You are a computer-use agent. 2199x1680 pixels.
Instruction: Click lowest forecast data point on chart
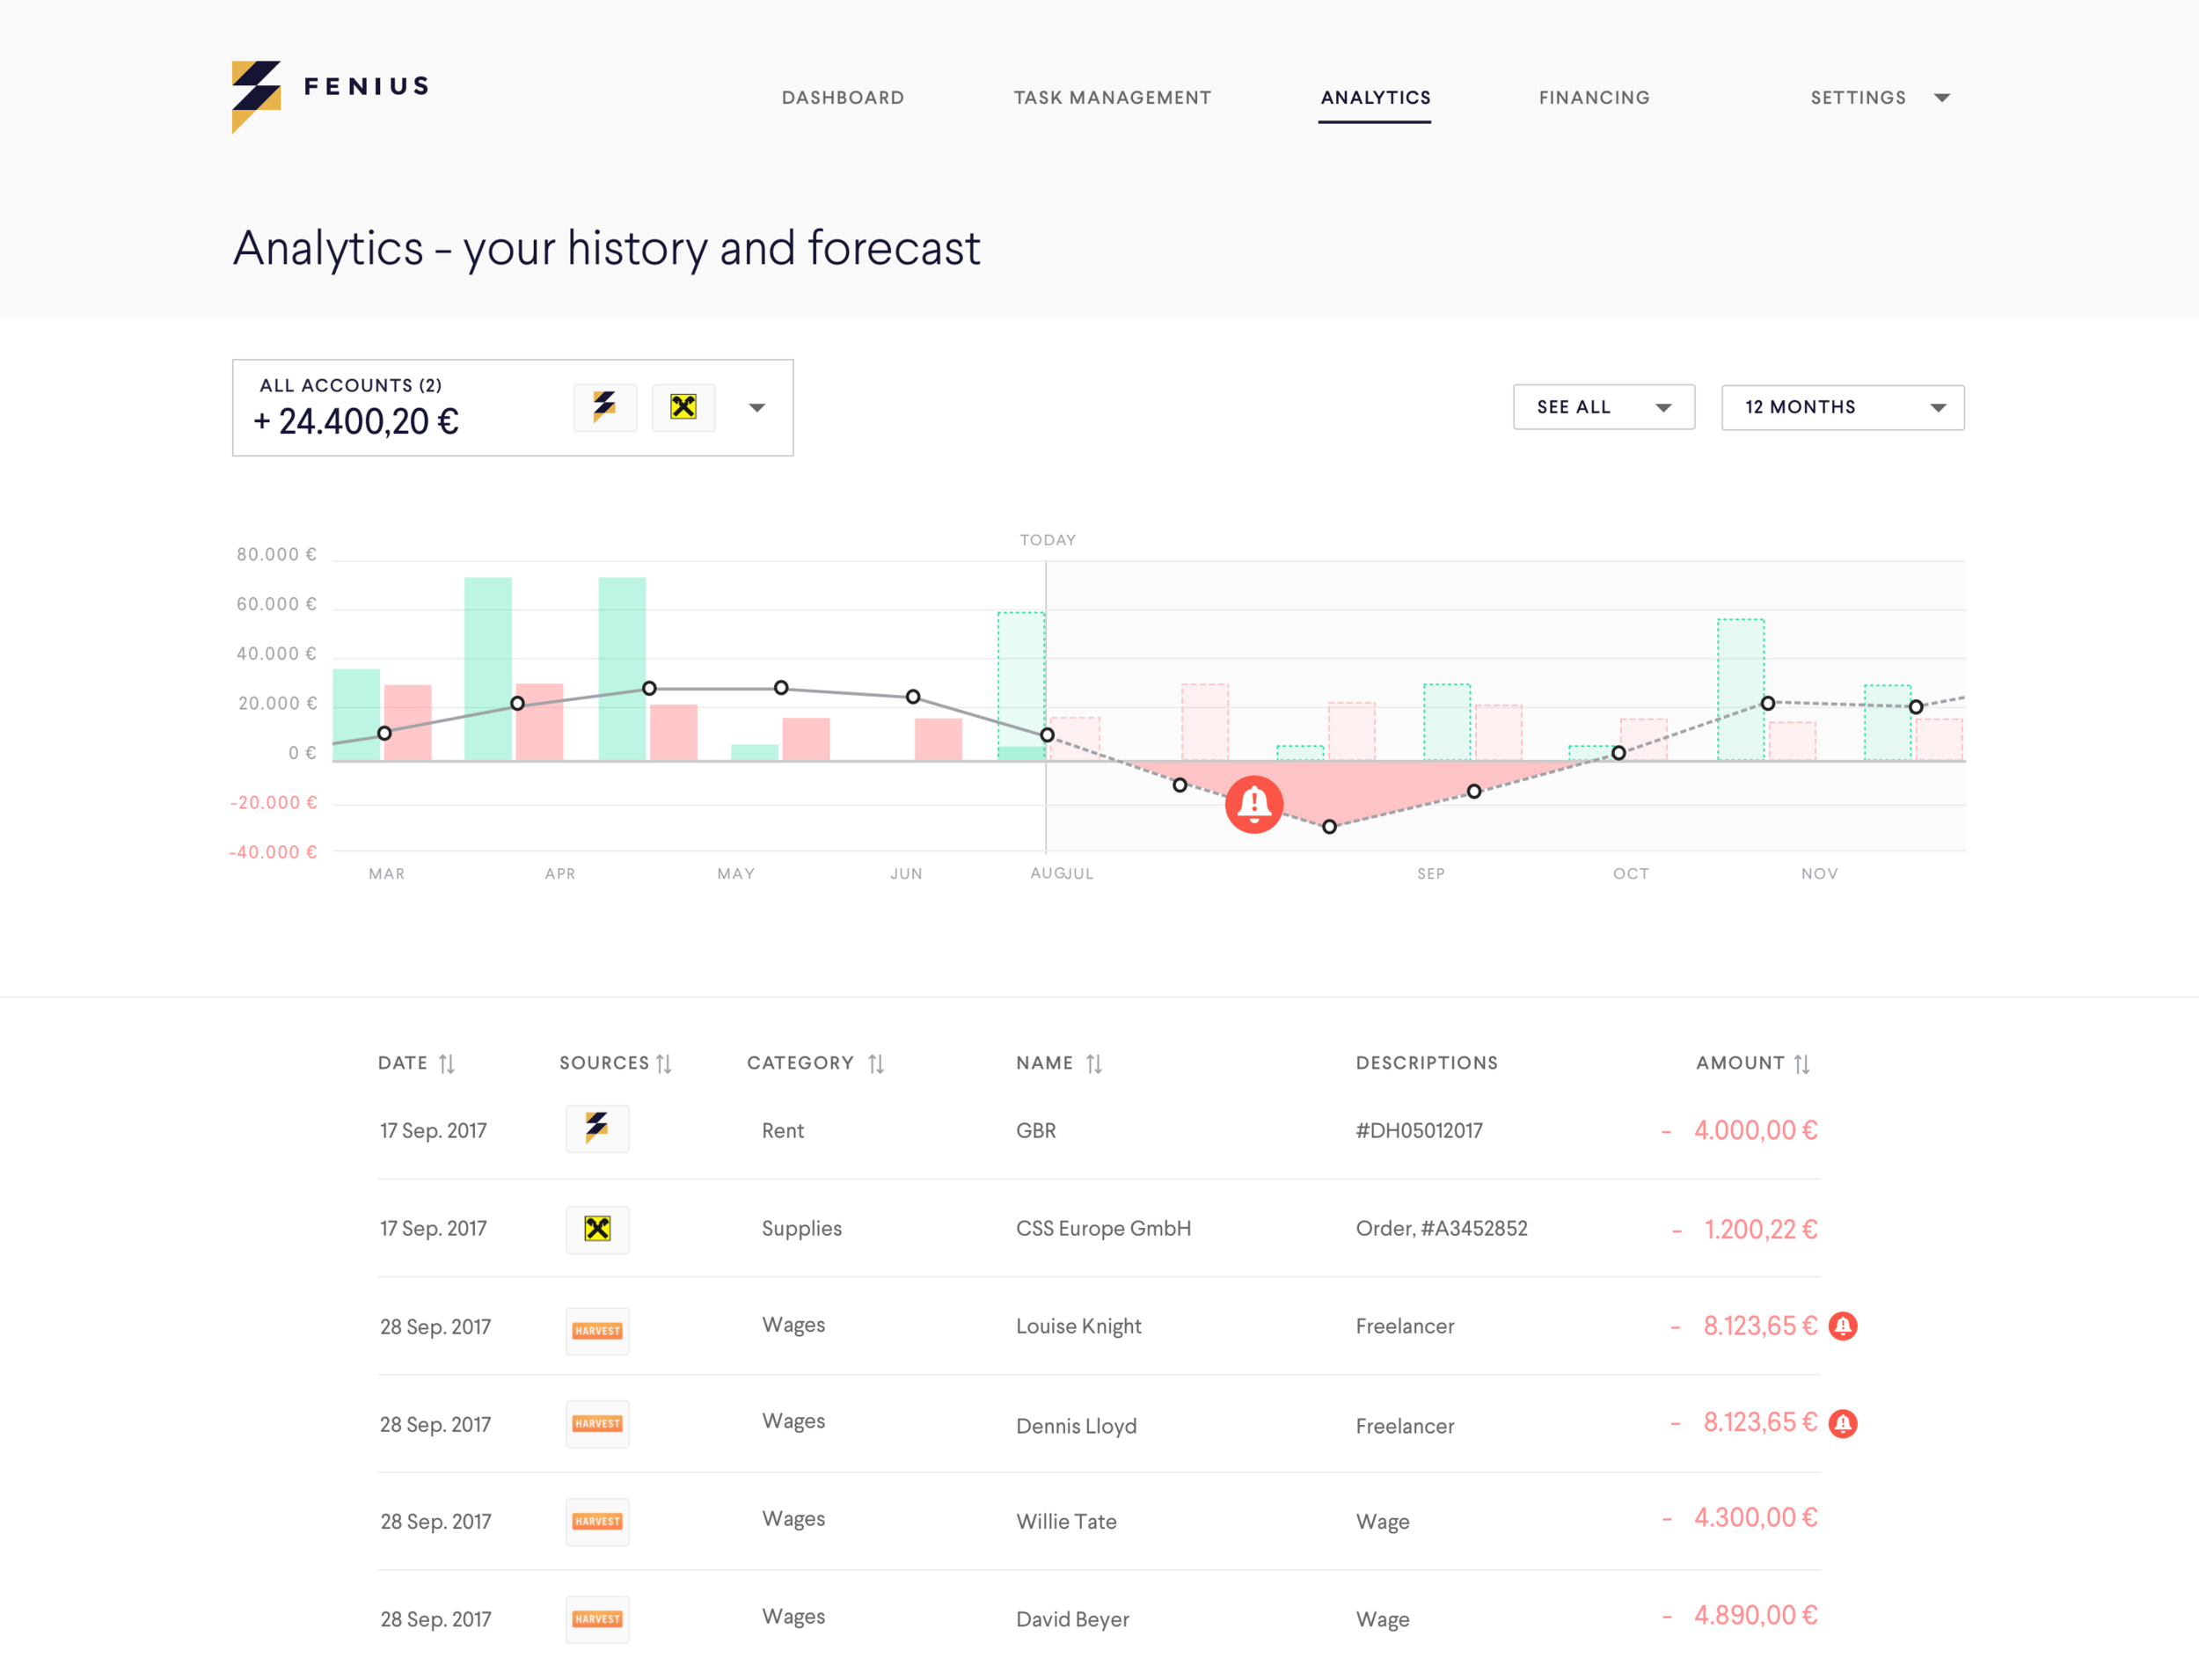pos(1329,827)
